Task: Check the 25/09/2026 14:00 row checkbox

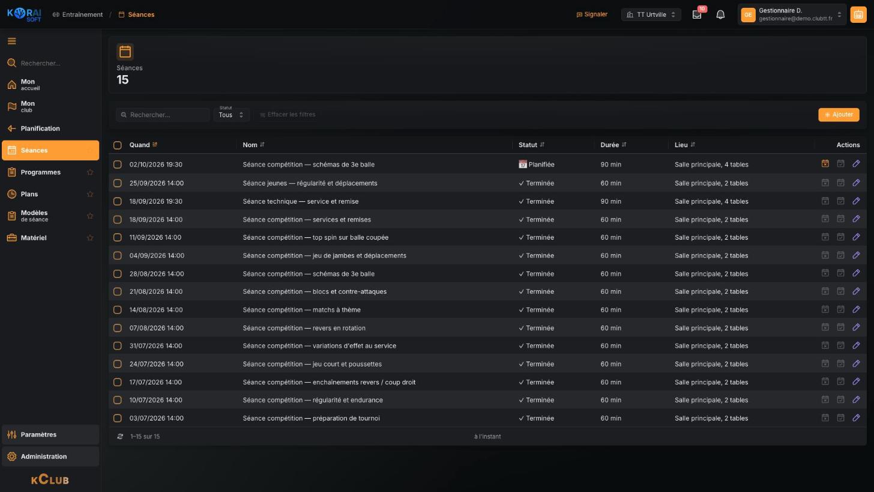Action: coord(118,183)
